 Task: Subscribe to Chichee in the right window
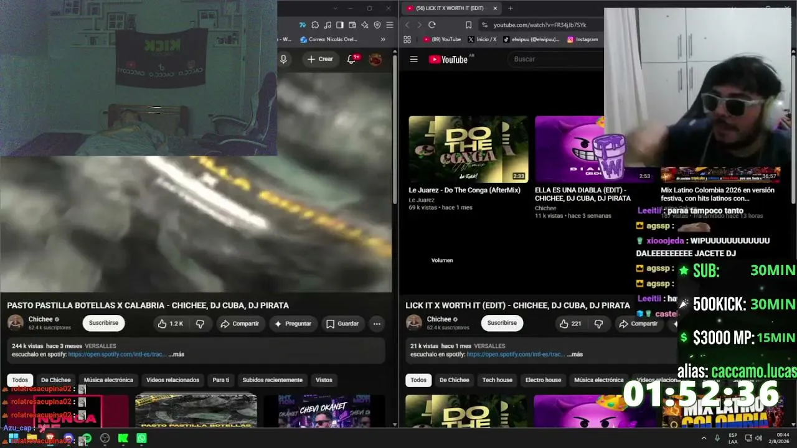tap(502, 323)
